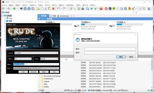Click the Name field in the keygen
This screenshot has width=154, height=93.
coord(36,64)
